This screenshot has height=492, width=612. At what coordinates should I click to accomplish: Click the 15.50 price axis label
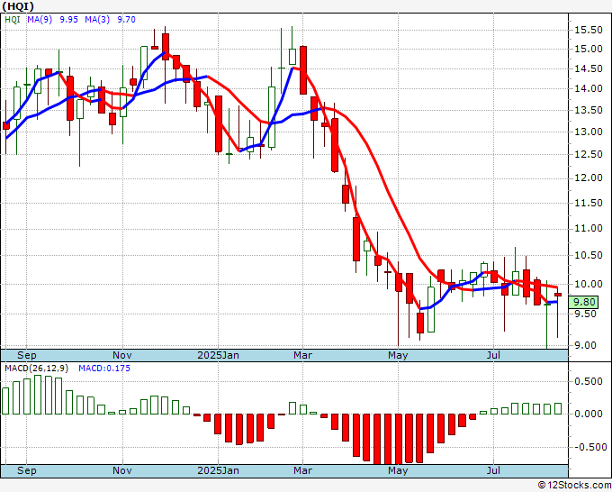[589, 30]
